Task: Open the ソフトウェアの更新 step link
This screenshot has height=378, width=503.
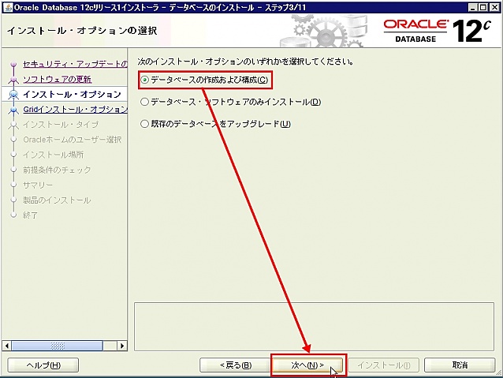Action: 58,79
